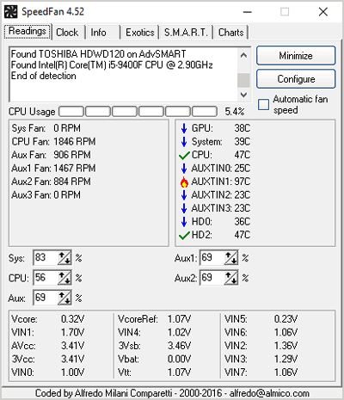Click the Sys speed value field showing 83
344x400 pixels.
46,258
